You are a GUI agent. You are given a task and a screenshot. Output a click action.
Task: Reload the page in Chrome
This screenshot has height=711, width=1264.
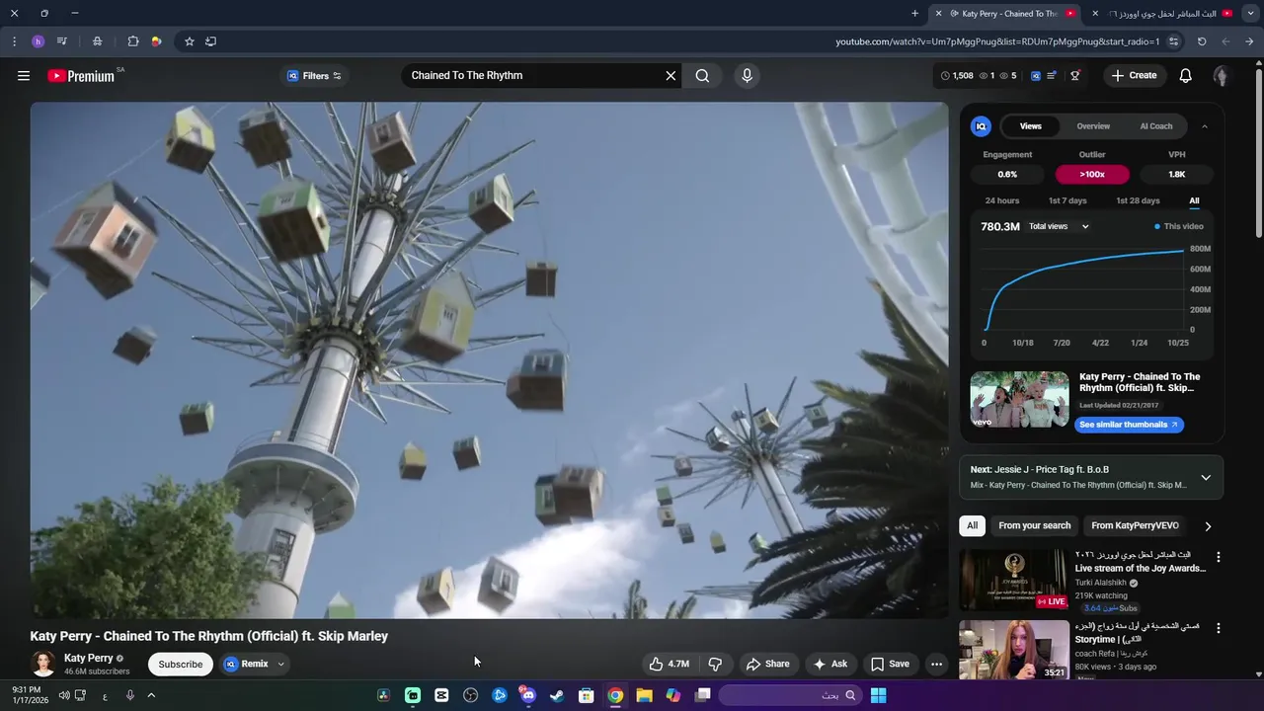(x=1202, y=41)
